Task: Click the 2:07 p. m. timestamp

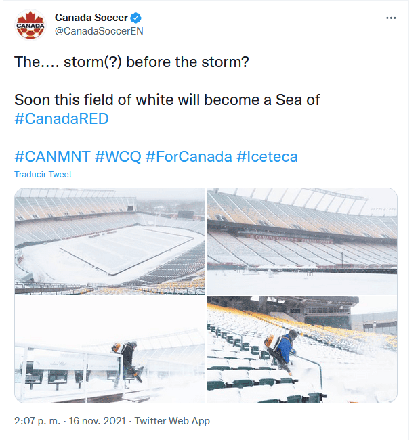Action: (37, 420)
